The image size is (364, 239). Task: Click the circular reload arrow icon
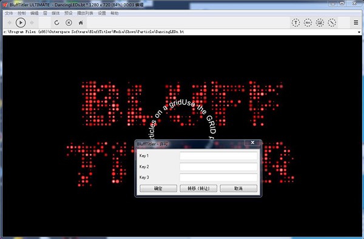pos(56,23)
